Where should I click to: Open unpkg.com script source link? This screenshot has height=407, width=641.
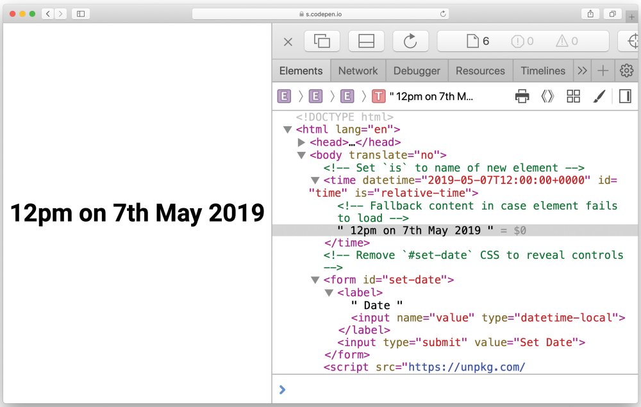(467, 367)
